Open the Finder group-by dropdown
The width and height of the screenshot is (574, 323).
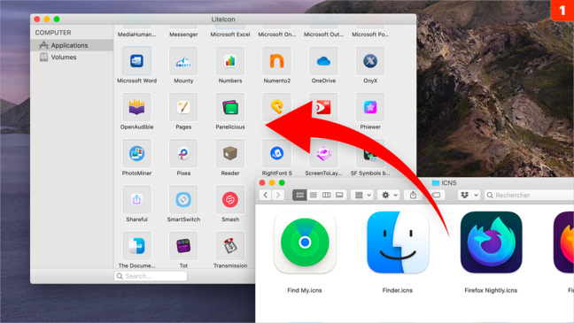[x=362, y=195]
